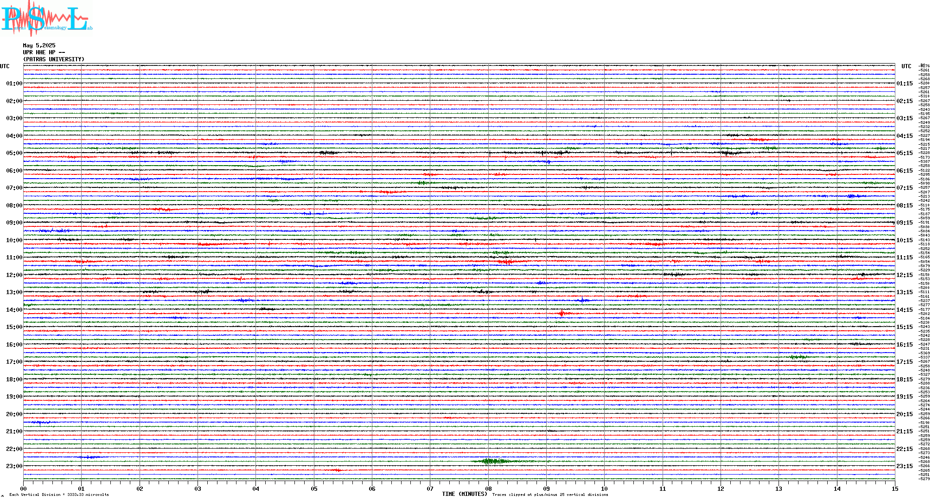Click the UTC label above 01:00
The image size is (932, 501).
pyautogui.click(x=5, y=66)
